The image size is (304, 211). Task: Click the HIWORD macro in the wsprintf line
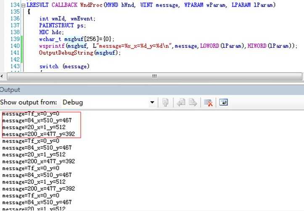257,46
